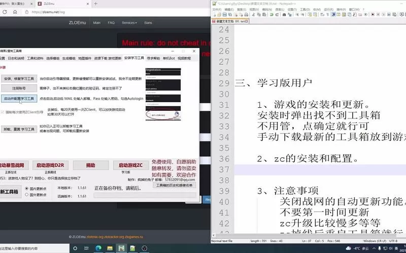Open Microsoft Edge from the taskbar
This screenshot has height=253, width=406.
pos(98,248)
